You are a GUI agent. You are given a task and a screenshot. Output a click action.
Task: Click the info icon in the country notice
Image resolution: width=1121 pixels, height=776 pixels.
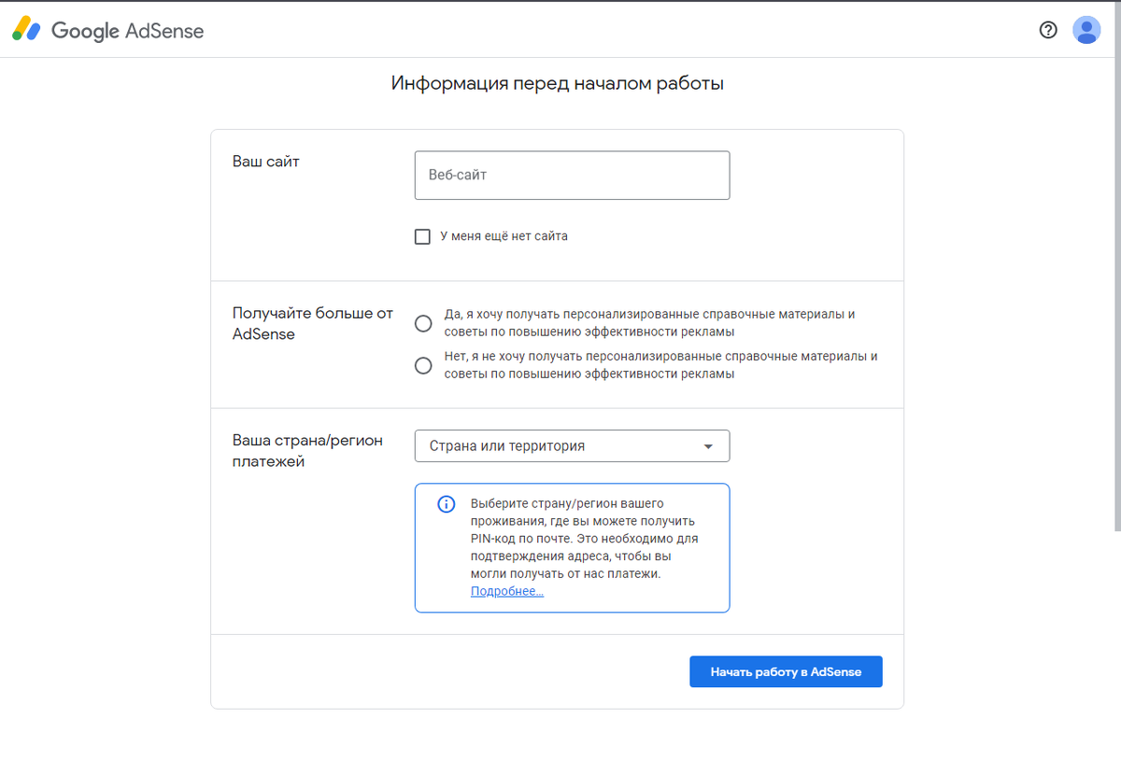click(446, 504)
